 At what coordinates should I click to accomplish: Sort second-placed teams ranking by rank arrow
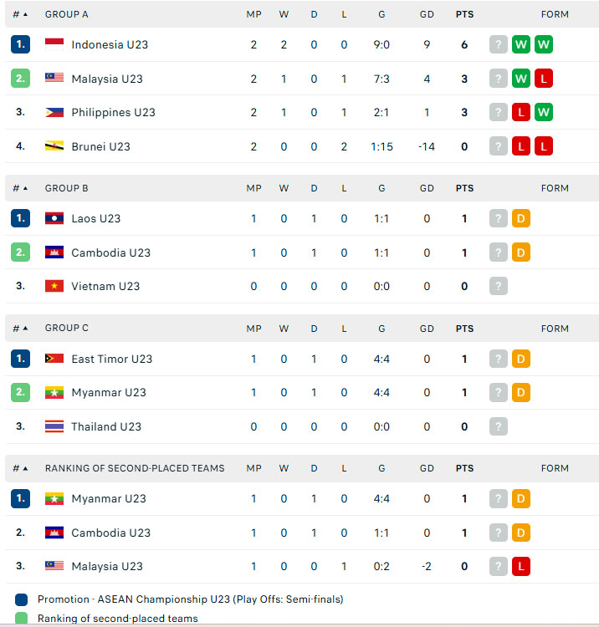(26, 468)
